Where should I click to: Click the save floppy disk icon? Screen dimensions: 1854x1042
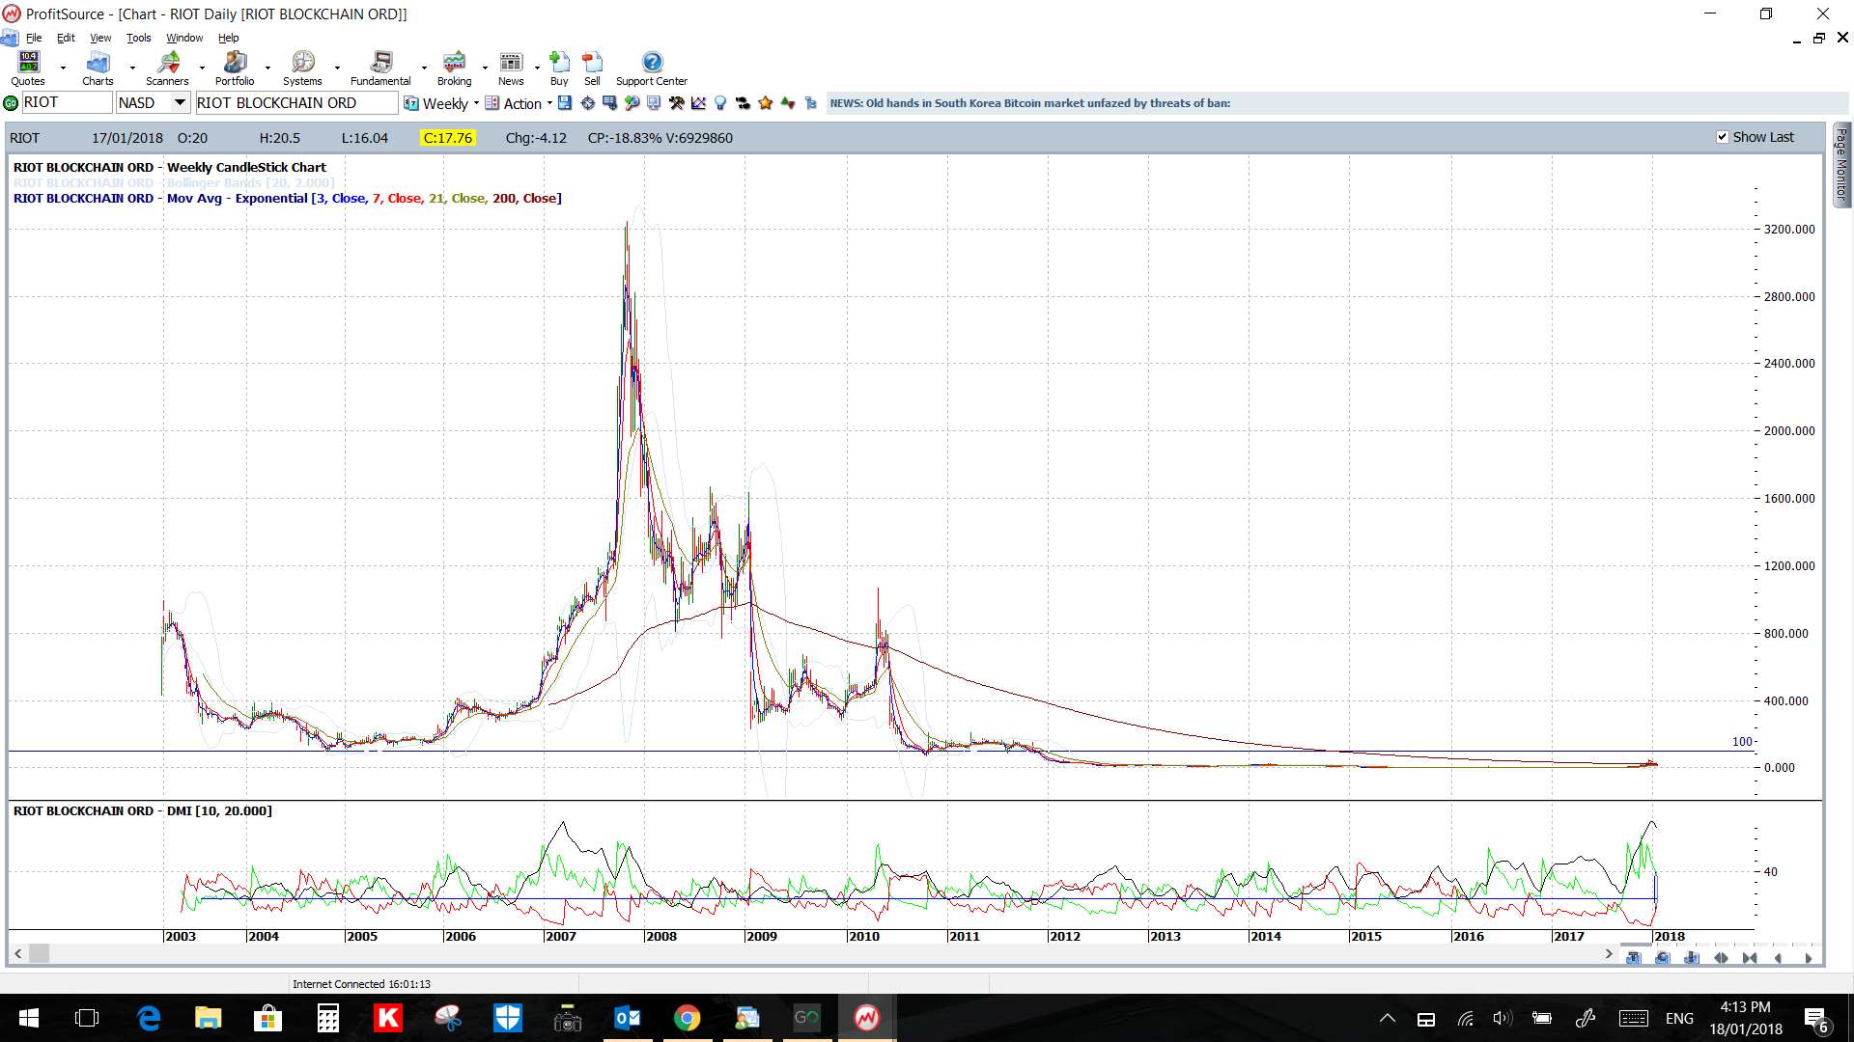(565, 103)
